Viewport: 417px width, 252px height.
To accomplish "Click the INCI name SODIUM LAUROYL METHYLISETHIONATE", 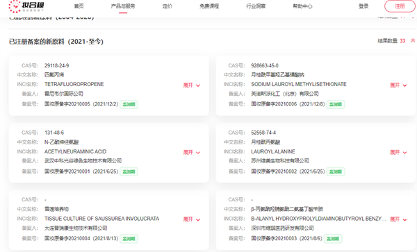I will coord(299,84).
